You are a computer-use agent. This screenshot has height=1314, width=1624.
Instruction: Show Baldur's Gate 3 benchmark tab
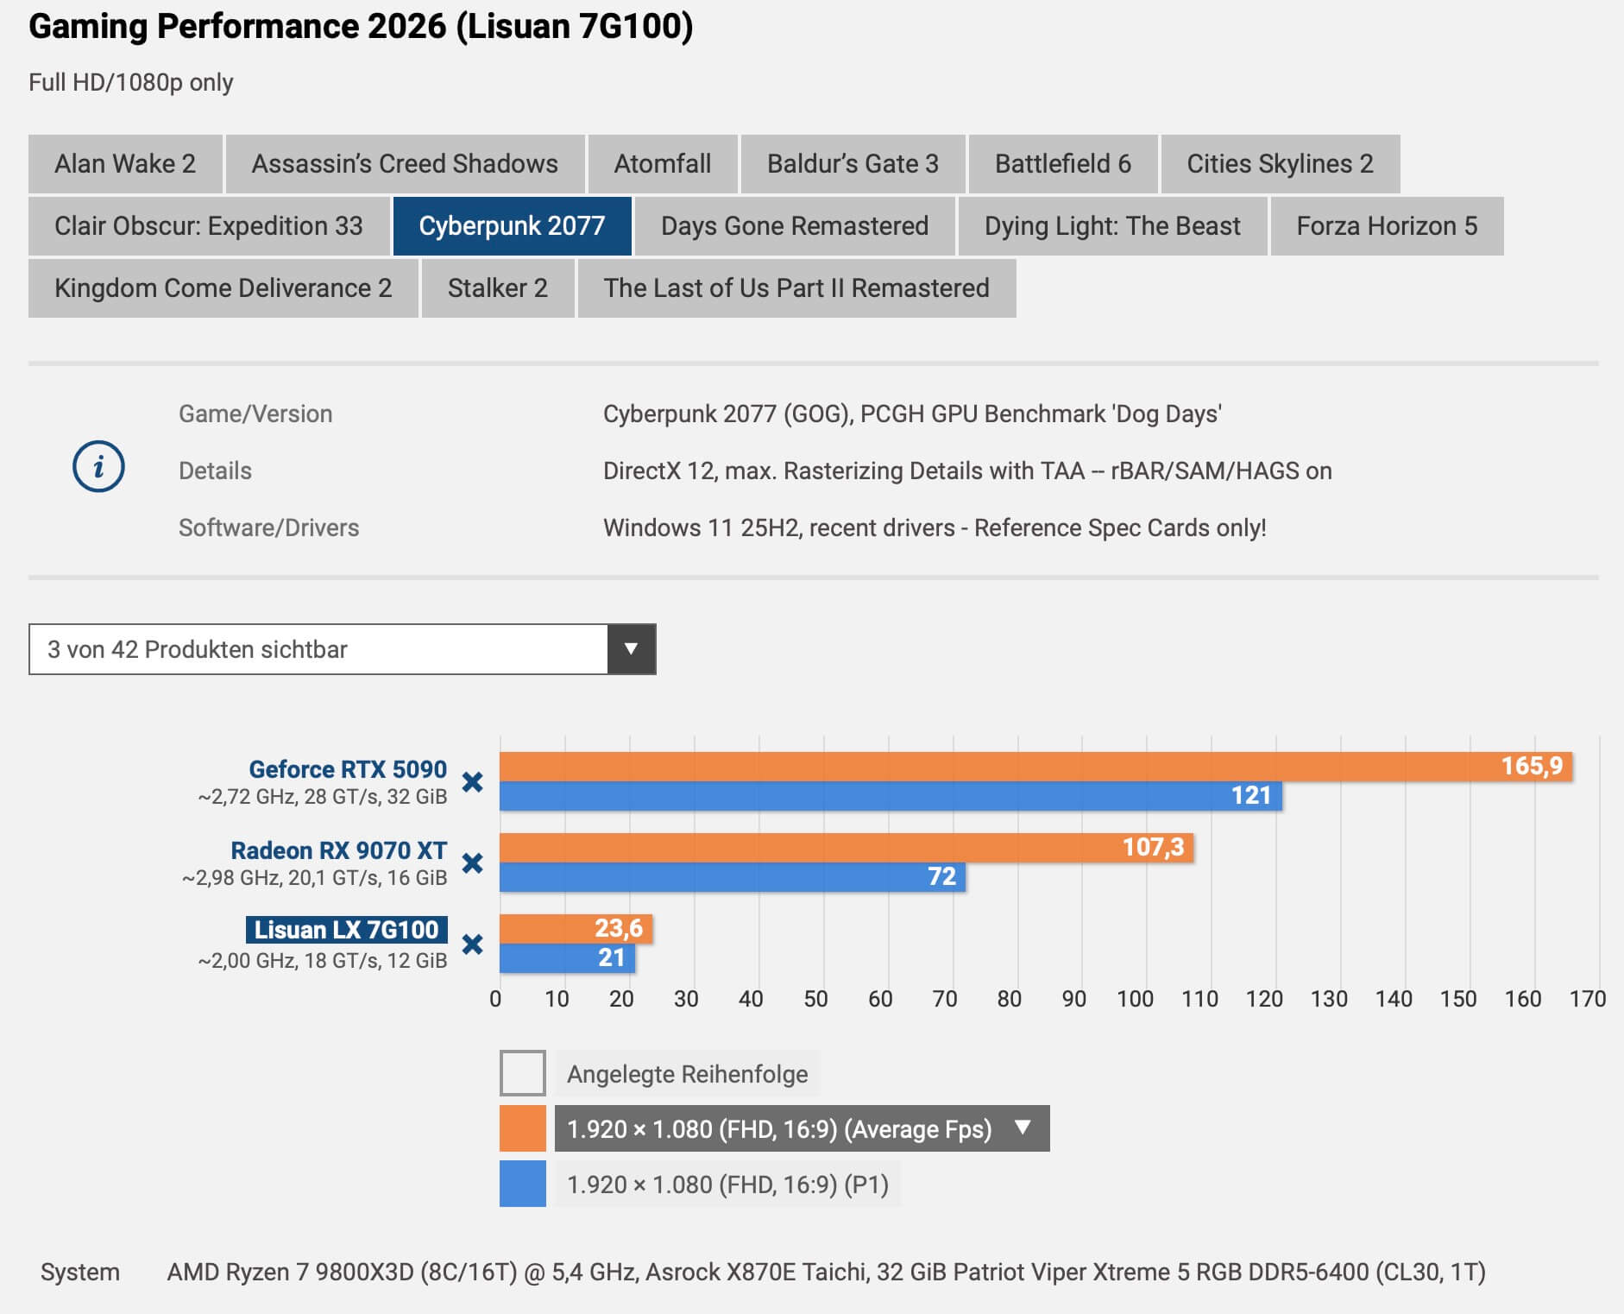(853, 164)
